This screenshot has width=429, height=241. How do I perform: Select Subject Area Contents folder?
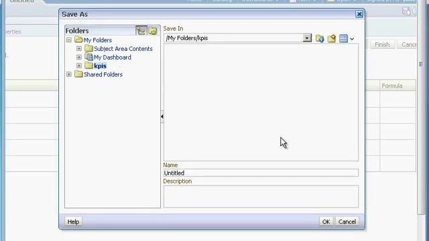123,49
